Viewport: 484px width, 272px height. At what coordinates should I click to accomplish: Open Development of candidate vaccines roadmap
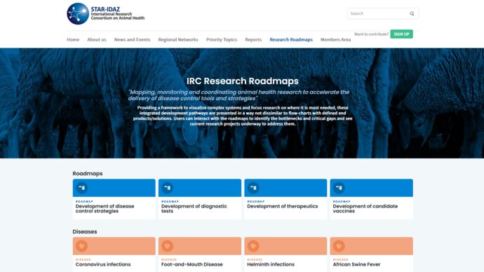pos(371,199)
